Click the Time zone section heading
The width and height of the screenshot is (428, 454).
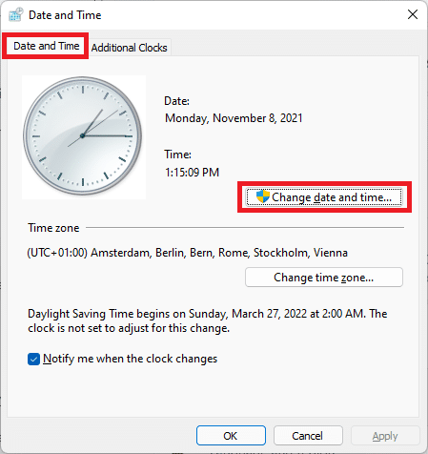53,228
